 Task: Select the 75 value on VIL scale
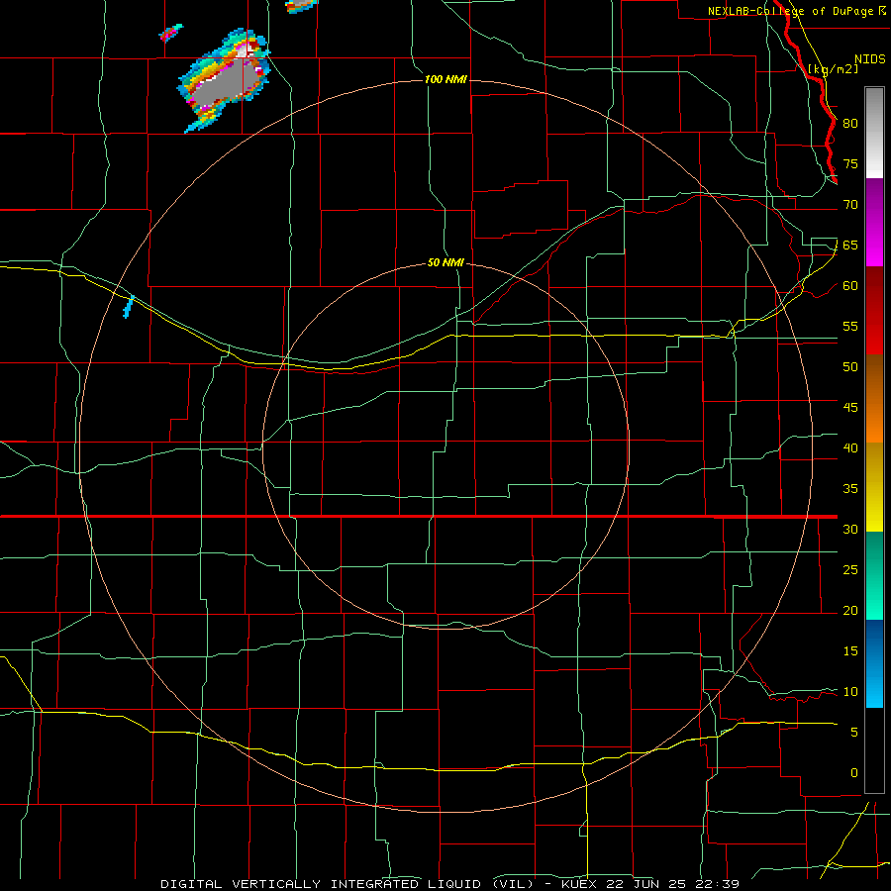click(850, 163)
